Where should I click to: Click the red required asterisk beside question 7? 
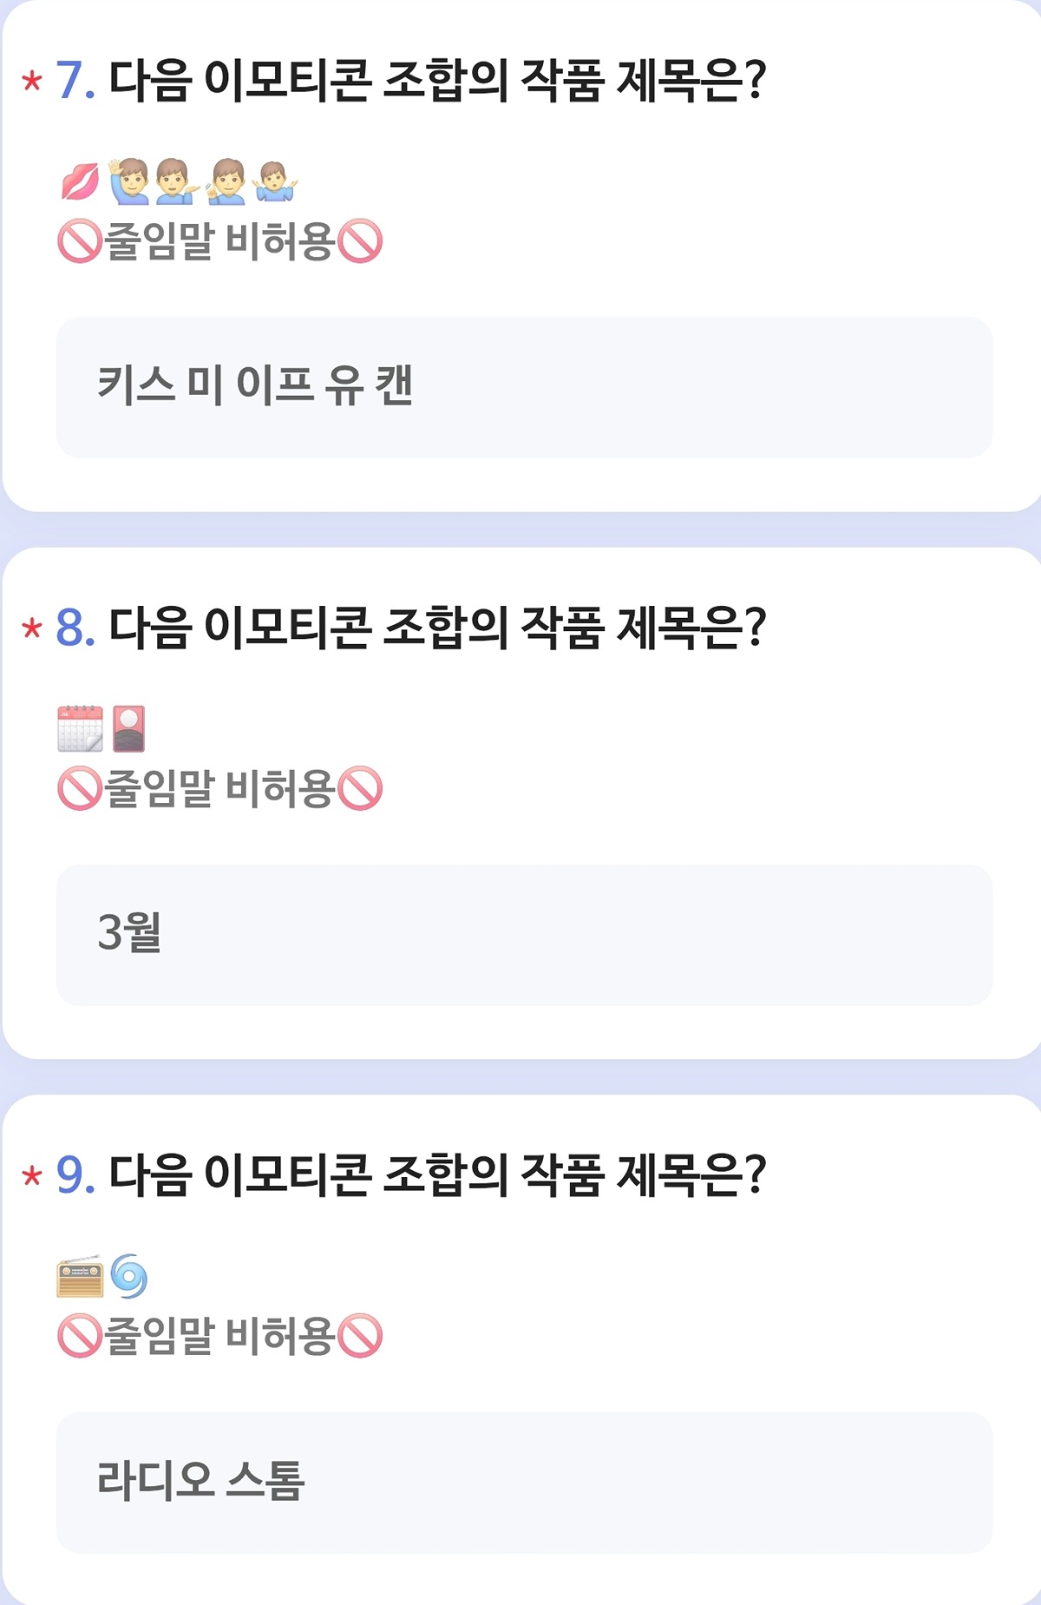coord(32,82)
